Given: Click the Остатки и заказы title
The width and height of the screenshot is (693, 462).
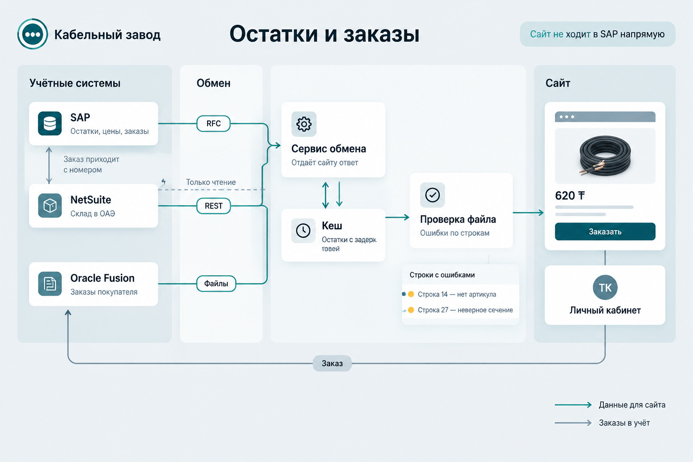Looking at the screenshot, I should tap(324, 34).
